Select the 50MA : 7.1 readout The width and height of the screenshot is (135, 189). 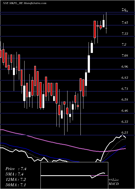[16, 185]
